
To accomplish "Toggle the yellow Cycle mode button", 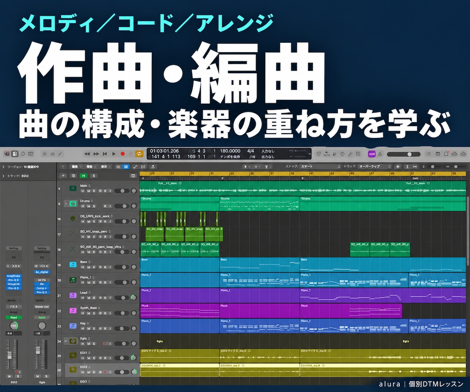I will pyautogui.click(x=139, y=154).
